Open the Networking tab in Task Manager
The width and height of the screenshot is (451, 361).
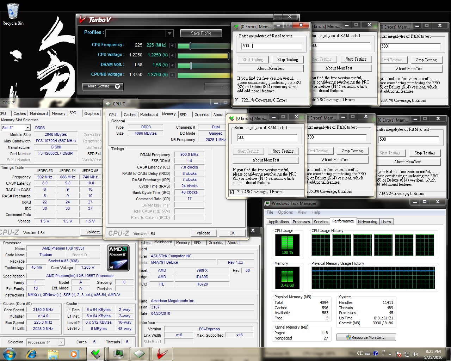[367, 222]
